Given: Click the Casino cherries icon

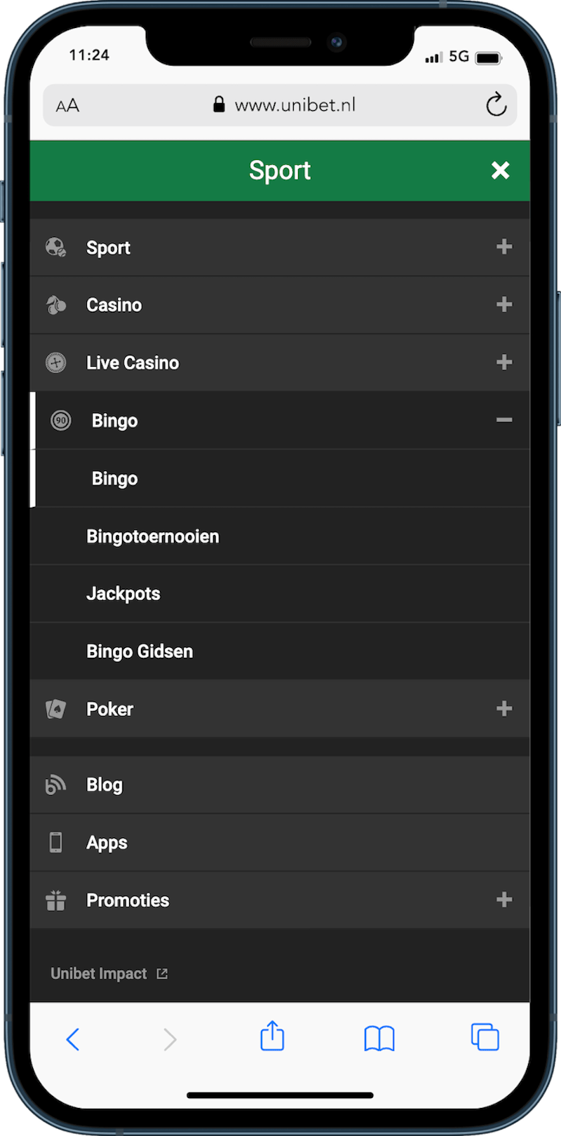Looking at the screenshot, I should [56, 305].
